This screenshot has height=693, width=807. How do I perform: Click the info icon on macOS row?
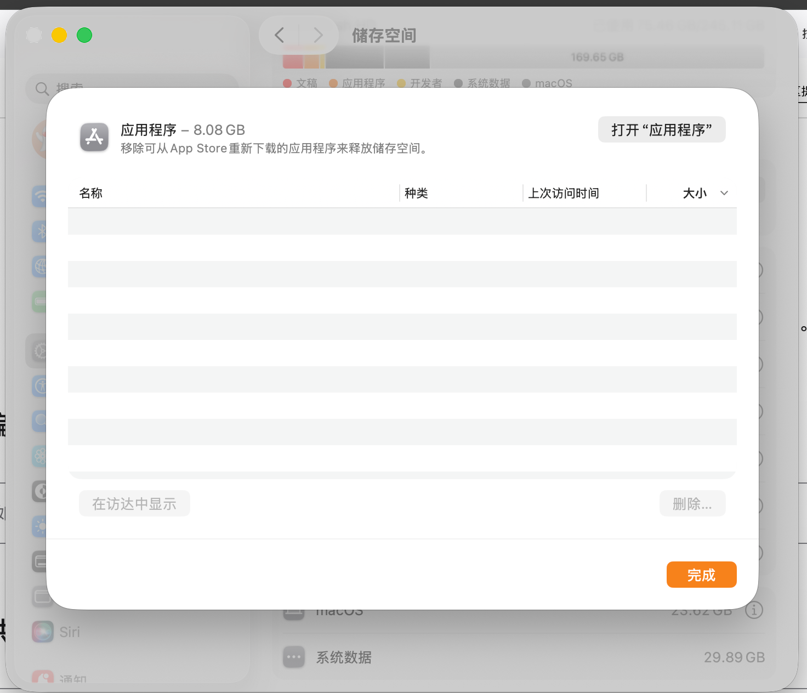(x=754, y=610)
